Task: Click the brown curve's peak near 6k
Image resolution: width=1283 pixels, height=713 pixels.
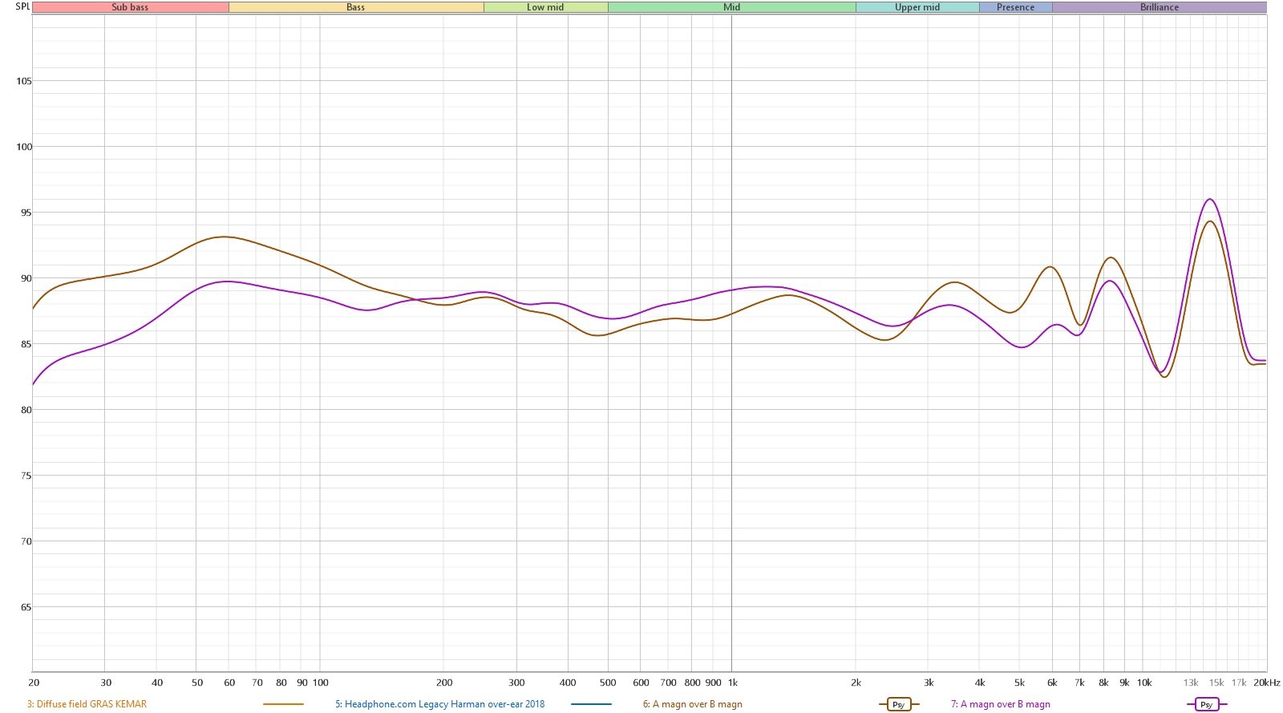Action: click(1050, 266)
